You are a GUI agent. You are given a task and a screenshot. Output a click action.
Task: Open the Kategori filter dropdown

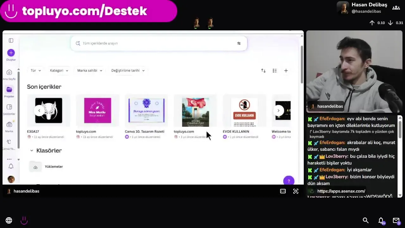[59, 70]
